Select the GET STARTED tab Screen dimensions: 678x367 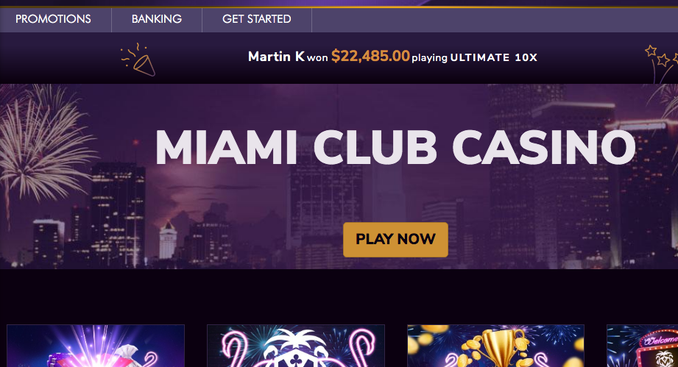[256, 19]
